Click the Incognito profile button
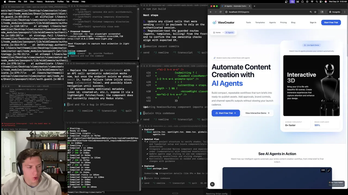The width and height of the screenshot is (348, 195). tap(334, 12)
